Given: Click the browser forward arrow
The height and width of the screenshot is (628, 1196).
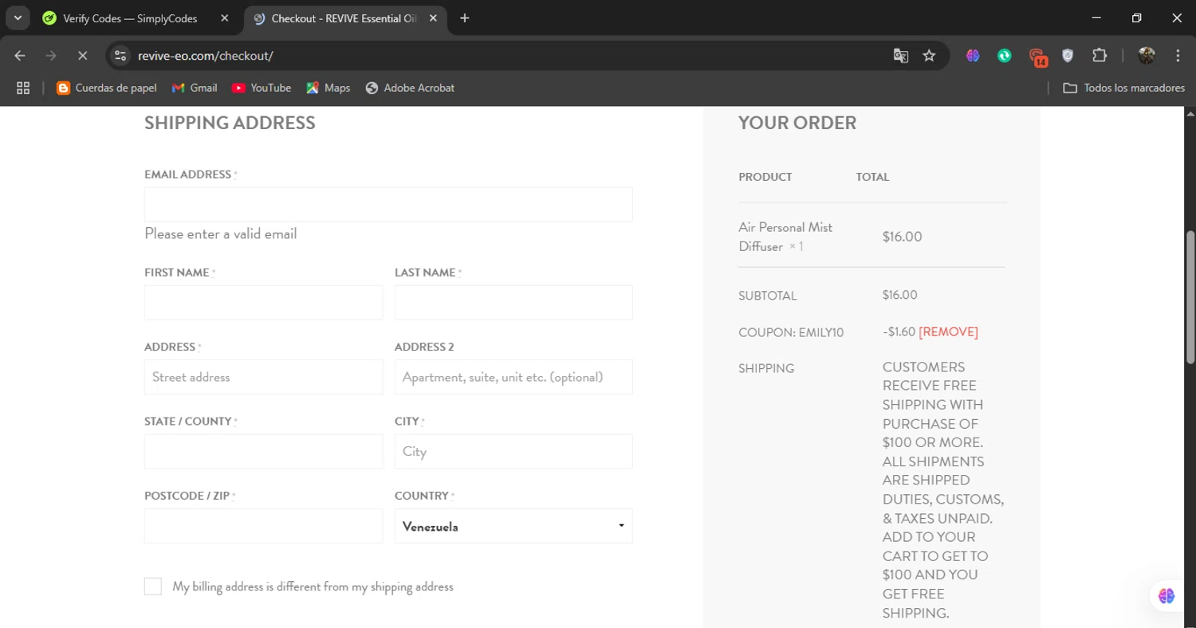Looking at the screenshot, I should click(x=51, y=56).
